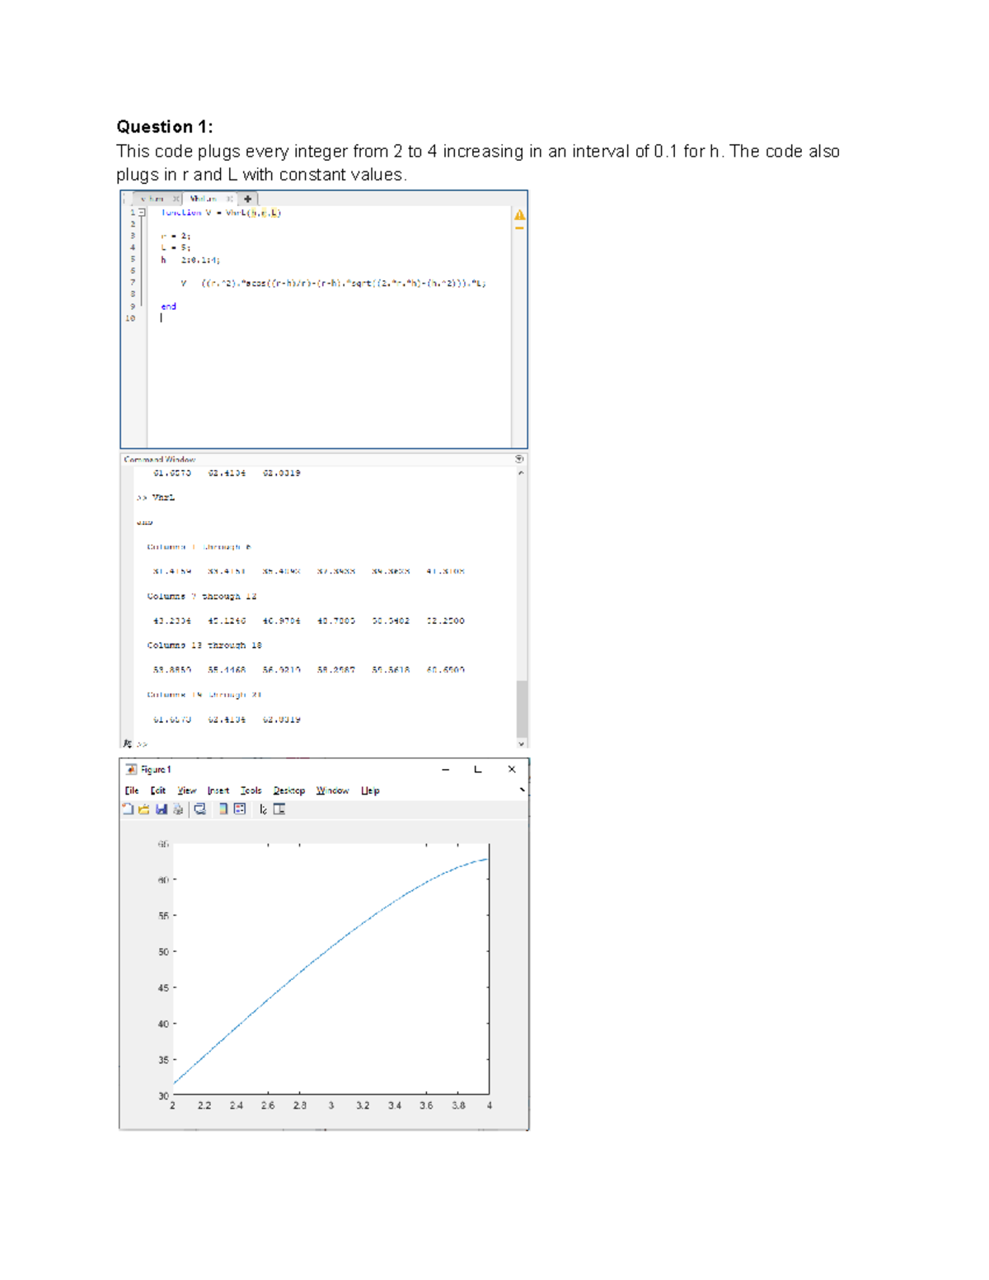This screenshot has width=989, height=1280.
Task: Switch to the VhrL function editor tab
Action: 204,199
